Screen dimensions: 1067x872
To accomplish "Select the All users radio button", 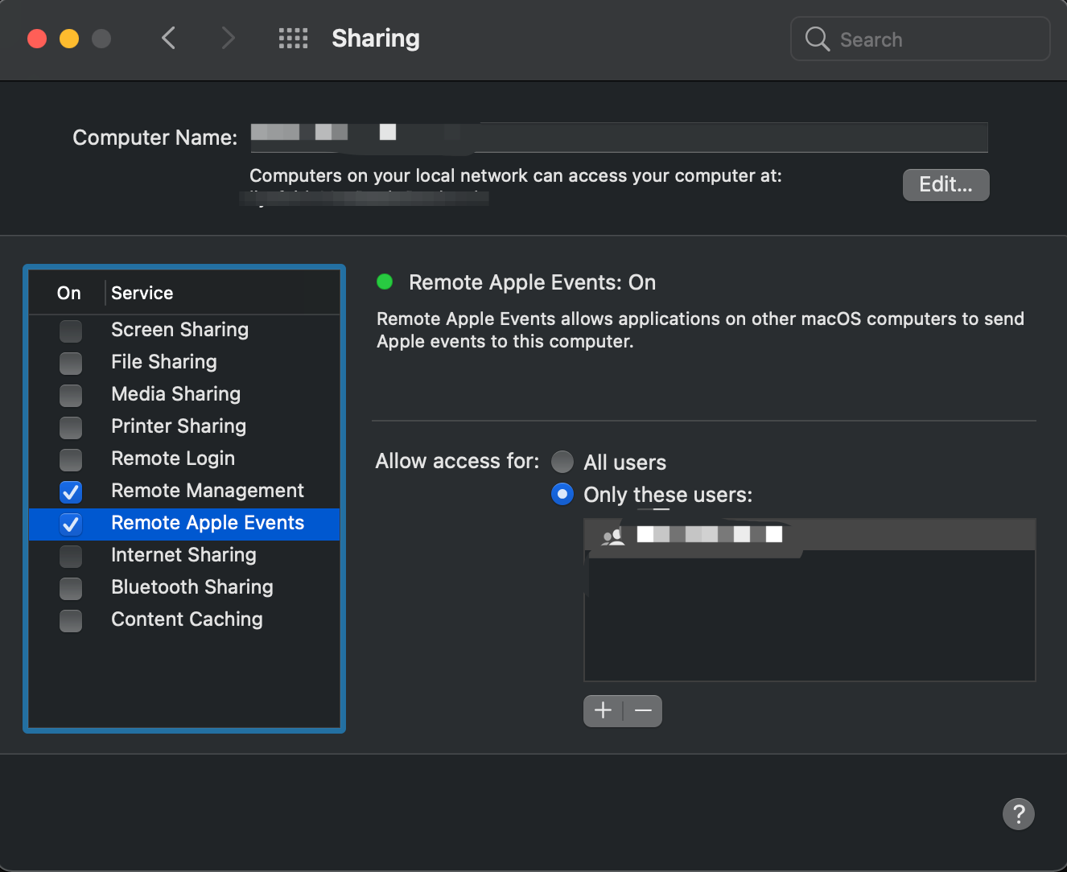I will (562, 462).
